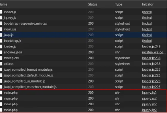Open (index) initiator of bootstrap-responsive.min.css
The image size is (167, 113).
pyautogui.click(x=147, y=23)
